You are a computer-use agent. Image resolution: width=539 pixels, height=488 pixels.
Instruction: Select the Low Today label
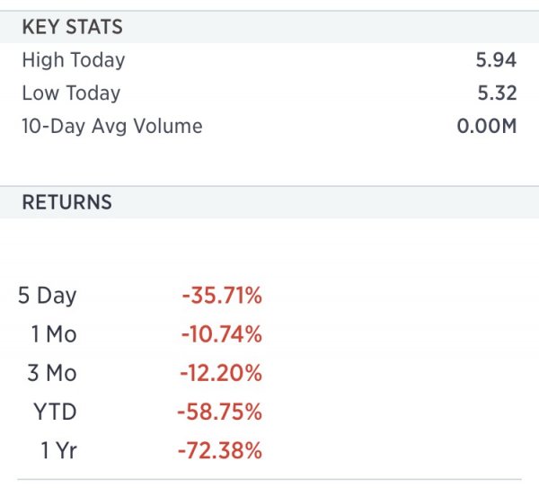click(x=70, y=93)
